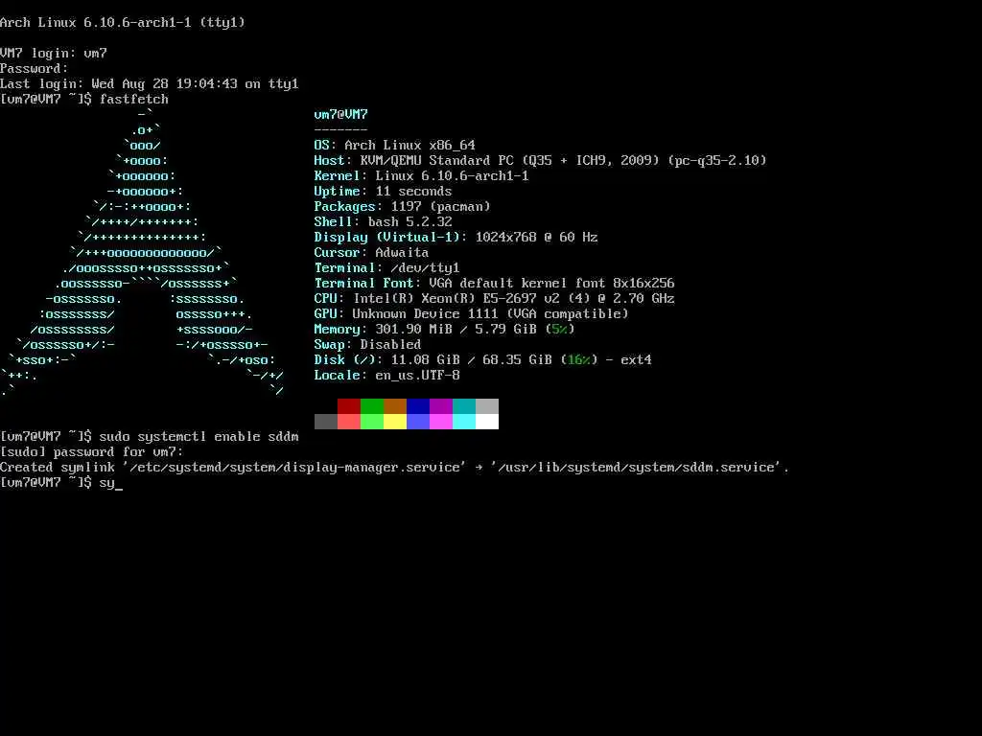982x736 pixels.
Task: Click the light gray color block
Action: (x=487, y=406)
